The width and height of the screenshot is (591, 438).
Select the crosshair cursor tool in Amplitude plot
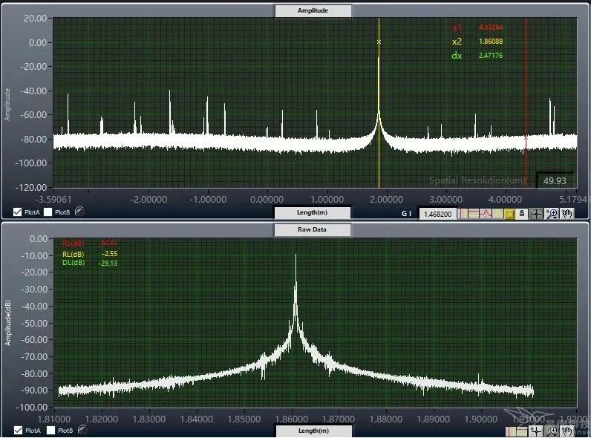[536, 214]
